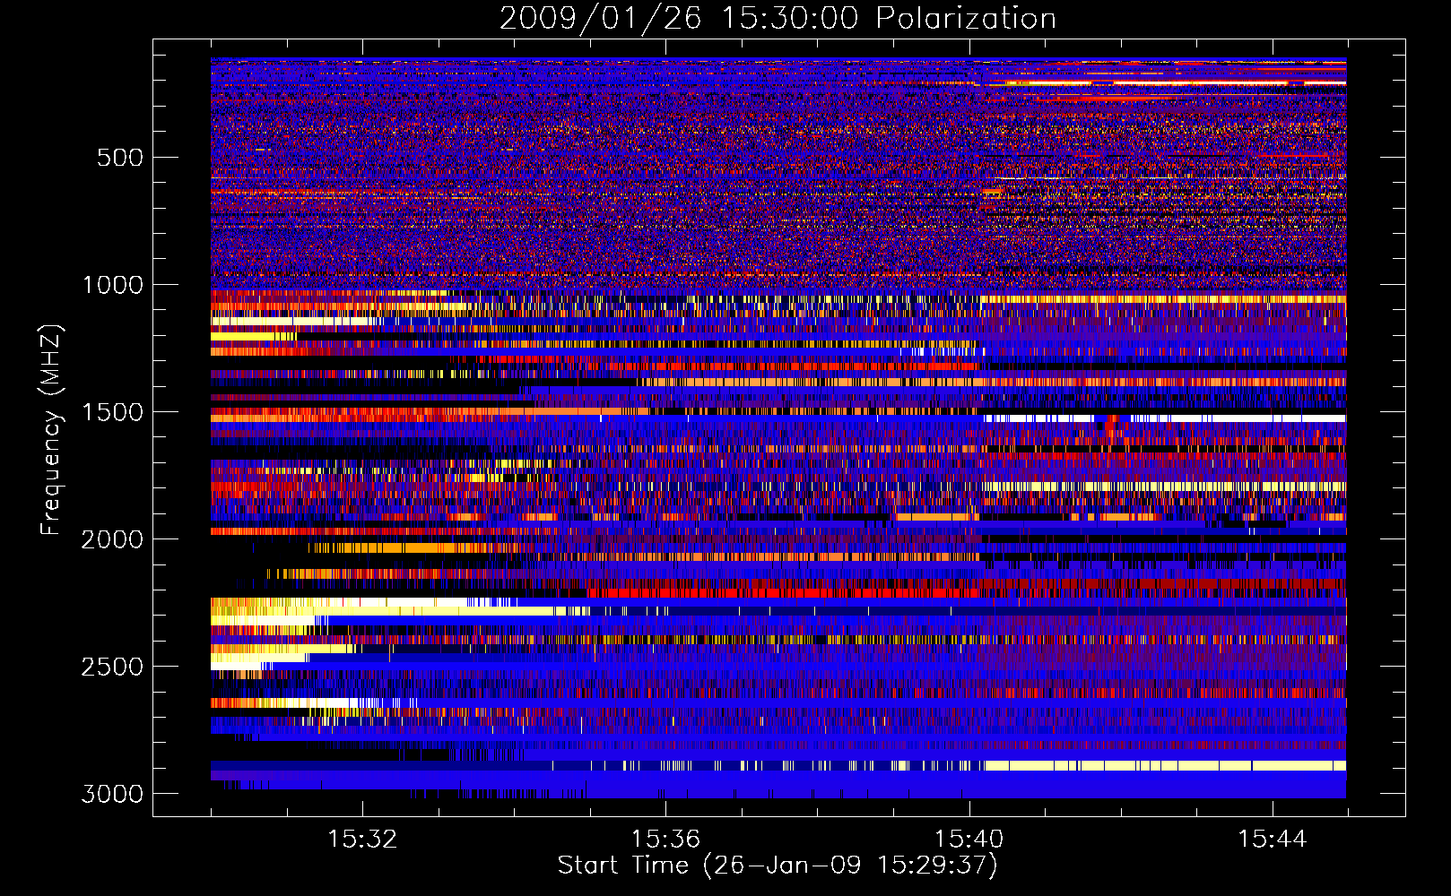This screenshot has height=896, width=1451.
Task: Click the 15:44 time tick label
Action: (1272, 839)
